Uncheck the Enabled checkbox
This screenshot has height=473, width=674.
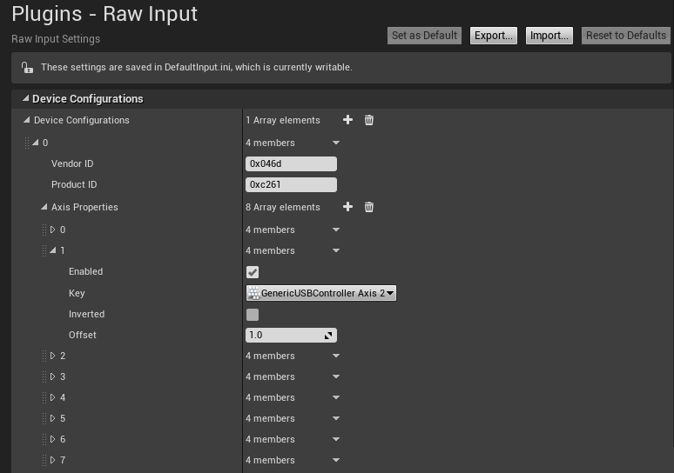tap(253, 272)
